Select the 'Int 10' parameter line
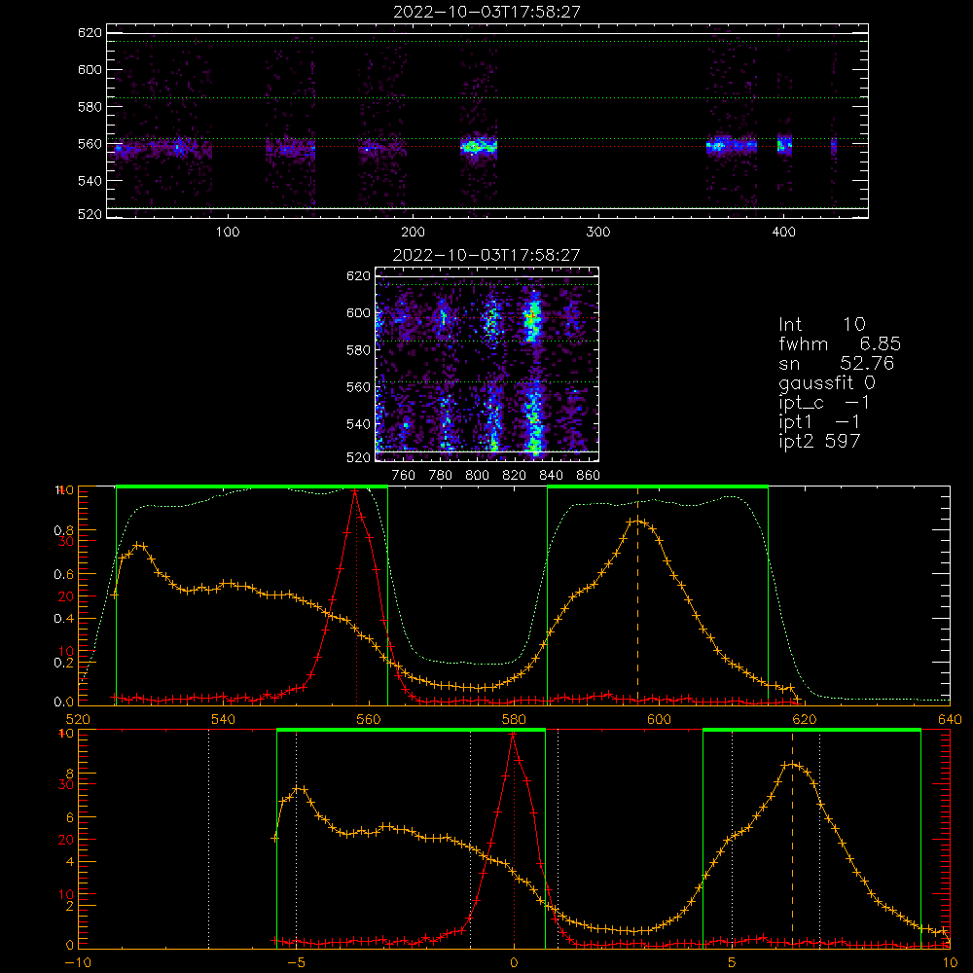973x973 pixels. point(821,324)
